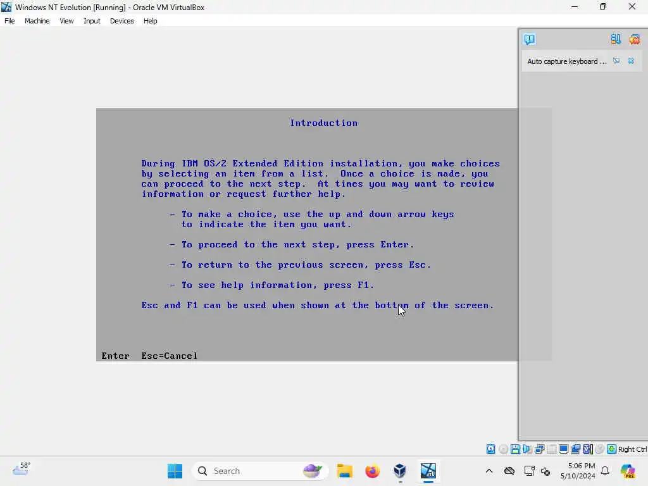Image resolution: width=648 pixels, height=486 pixels.
Task: Click the delete all notifications icon
Action: (x=634, y=39)
